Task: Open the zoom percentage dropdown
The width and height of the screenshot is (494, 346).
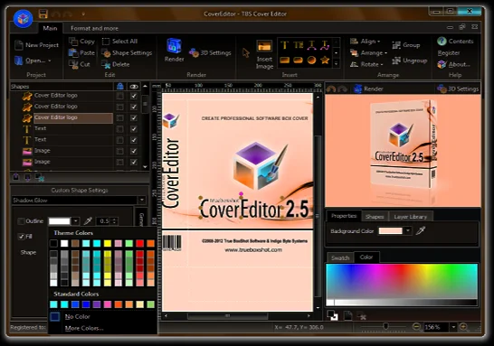Action: [453, 327]
